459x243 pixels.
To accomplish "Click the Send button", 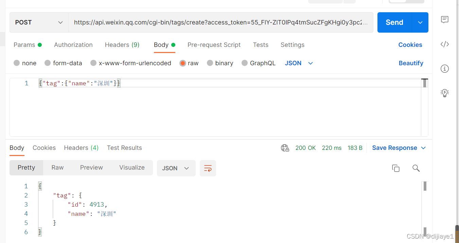I will [x=394, y=22].
